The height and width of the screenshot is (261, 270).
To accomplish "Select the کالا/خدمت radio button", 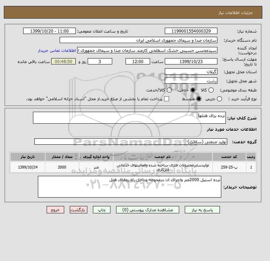I will click(169, 90).
